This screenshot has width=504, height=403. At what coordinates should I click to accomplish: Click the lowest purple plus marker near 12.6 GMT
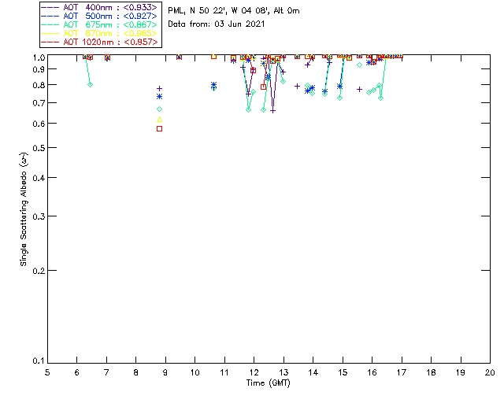(273, 111)
